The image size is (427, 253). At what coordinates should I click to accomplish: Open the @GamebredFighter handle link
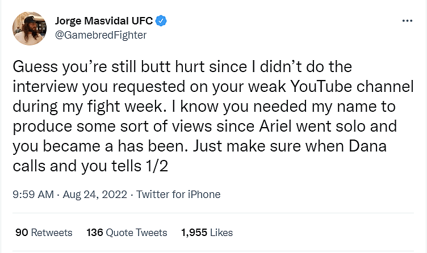[x=101, y=35]
